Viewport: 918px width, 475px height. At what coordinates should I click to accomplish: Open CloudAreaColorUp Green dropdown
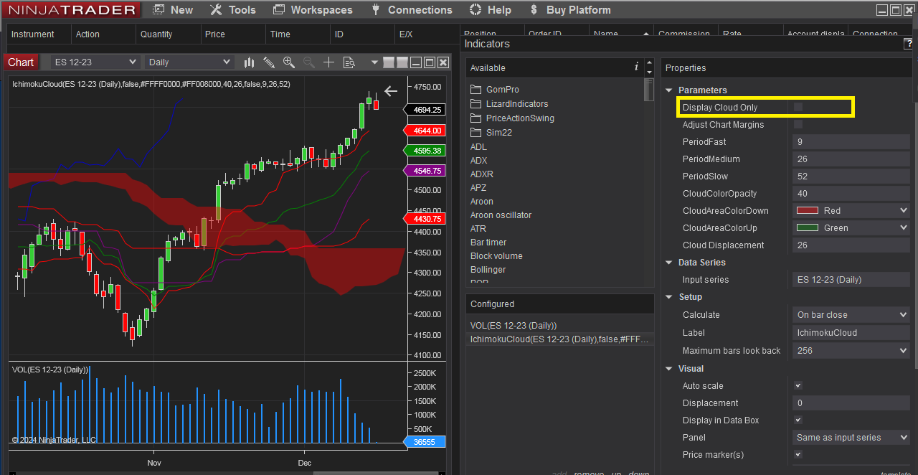coord(851,227)
